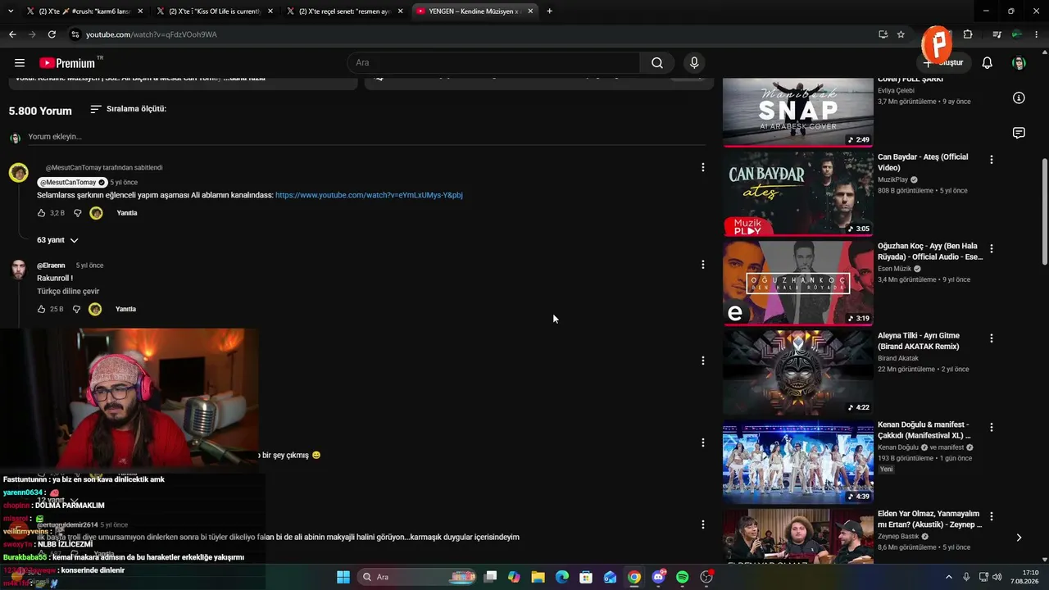1049x590 pixels.
Task: Dislike the Elraenn 'Rakunroll !' comment
Action: (x=77, y=309)
